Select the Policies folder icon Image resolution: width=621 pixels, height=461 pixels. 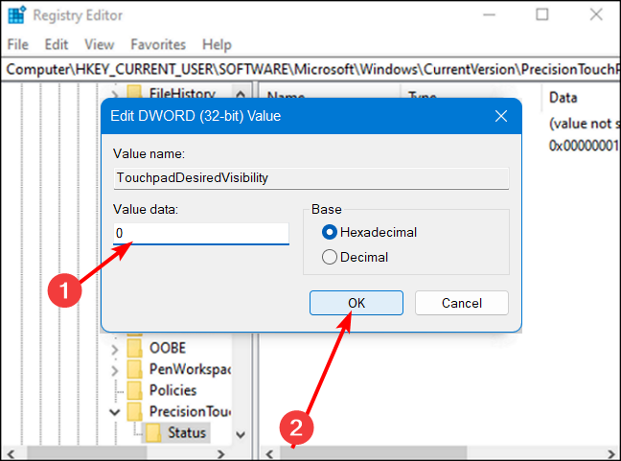click(133, 390)
